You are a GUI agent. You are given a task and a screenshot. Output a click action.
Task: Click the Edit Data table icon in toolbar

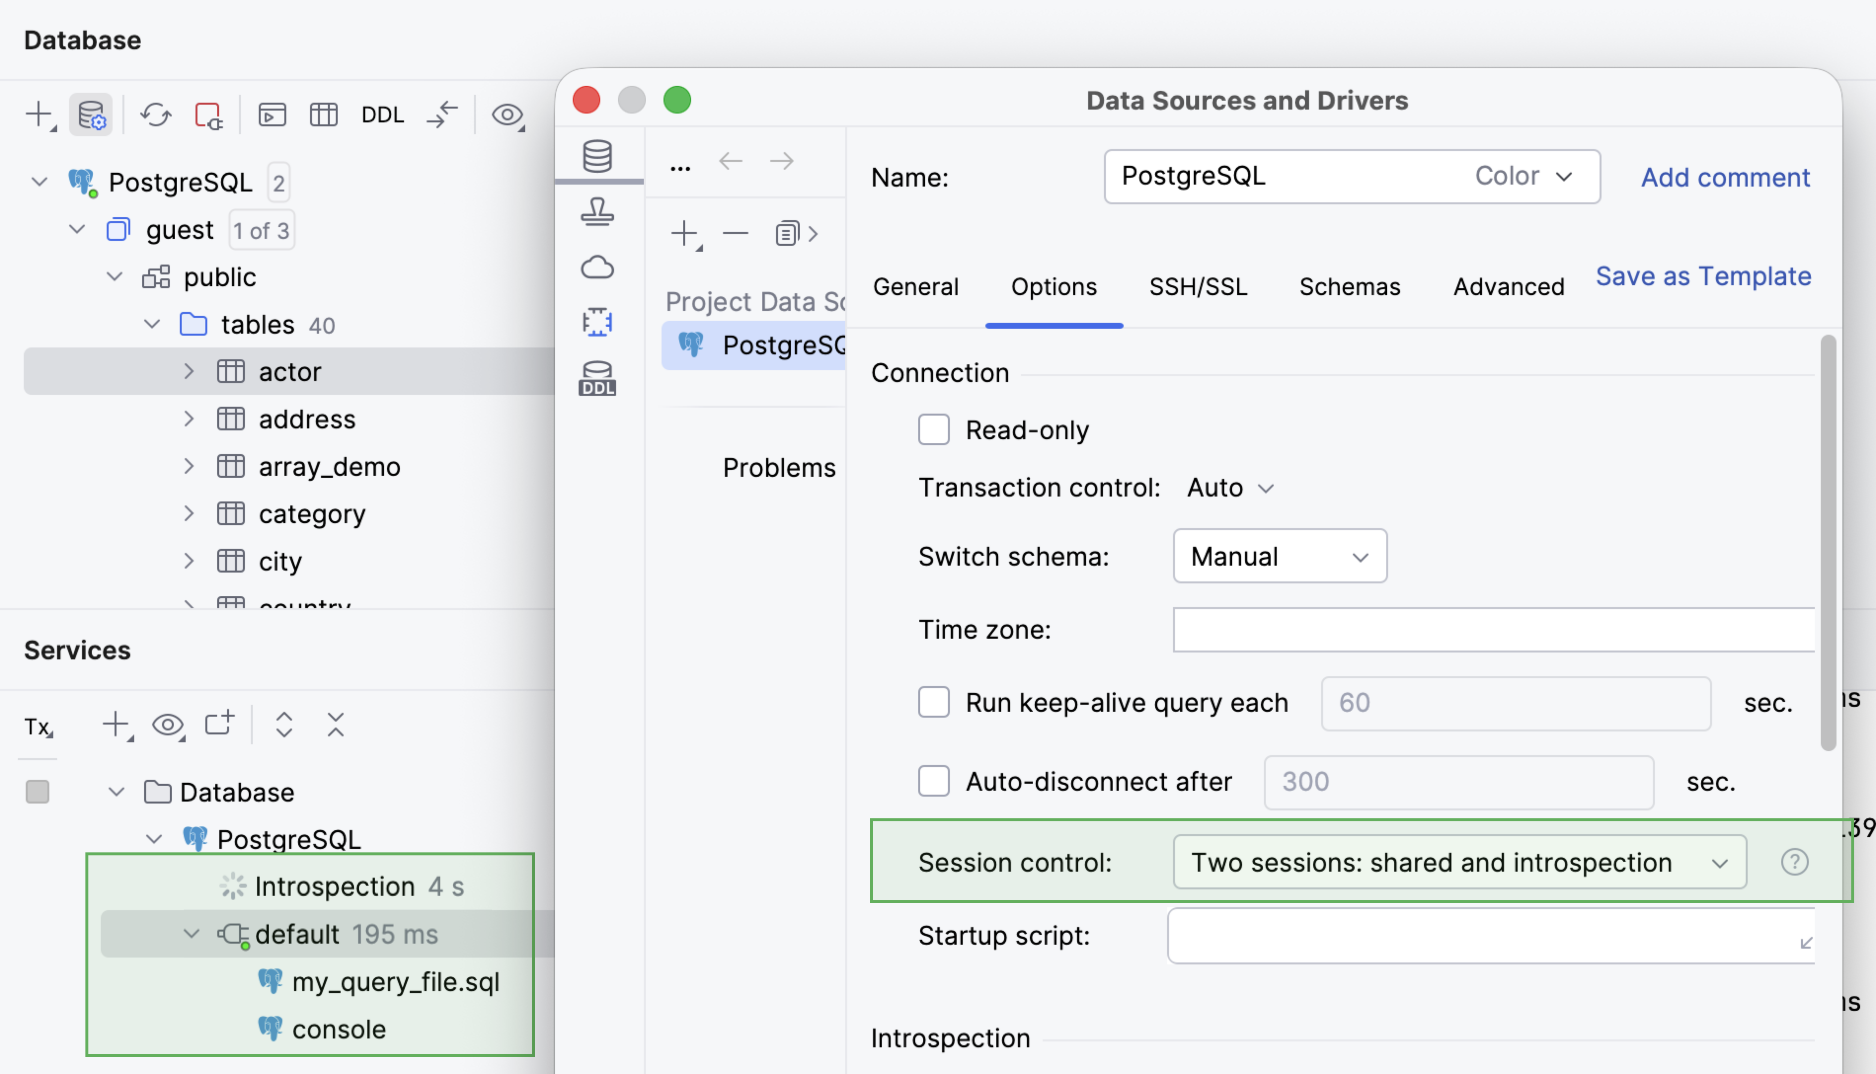[324, 115]
